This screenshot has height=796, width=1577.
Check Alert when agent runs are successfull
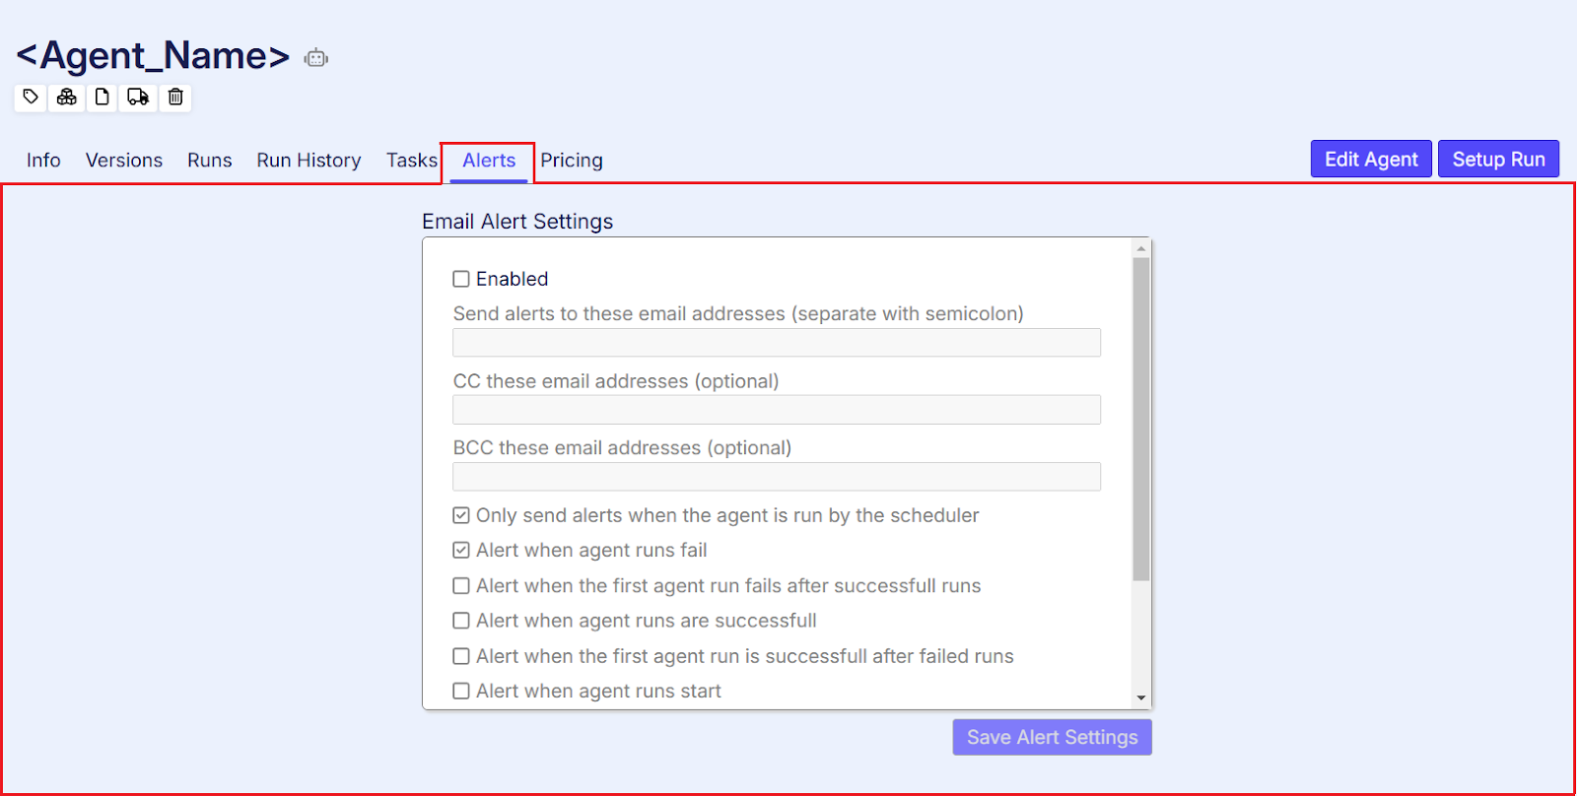point(461,621)
